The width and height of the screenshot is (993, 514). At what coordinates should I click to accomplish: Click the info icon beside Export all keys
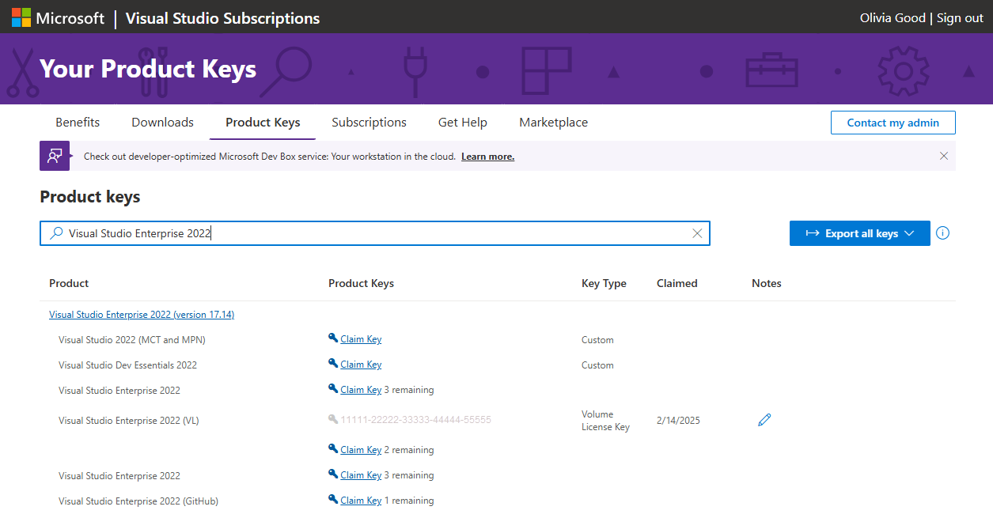[x=942, y=233]
